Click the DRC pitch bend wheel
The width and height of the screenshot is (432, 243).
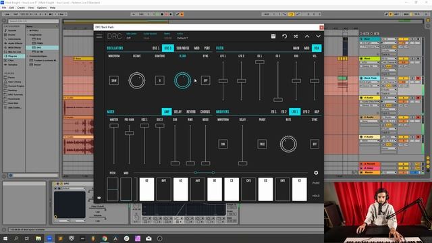point(113,189)
